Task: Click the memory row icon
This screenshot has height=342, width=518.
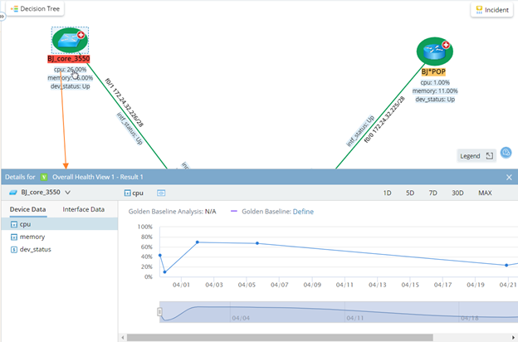Action: click(x=14, y=237)
